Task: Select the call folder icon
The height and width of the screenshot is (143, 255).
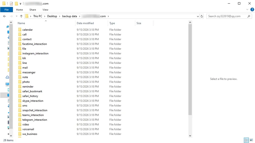Action: coord(20,34)
